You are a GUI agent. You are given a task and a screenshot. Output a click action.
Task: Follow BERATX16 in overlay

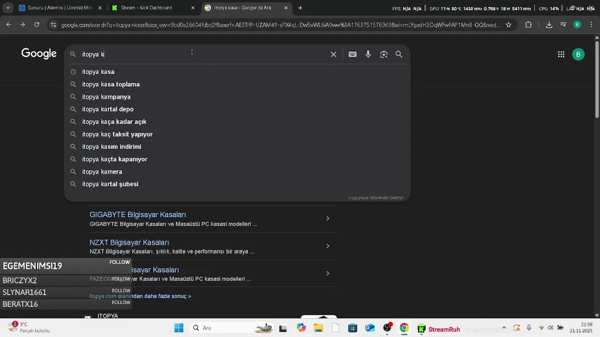coord(121,302)
